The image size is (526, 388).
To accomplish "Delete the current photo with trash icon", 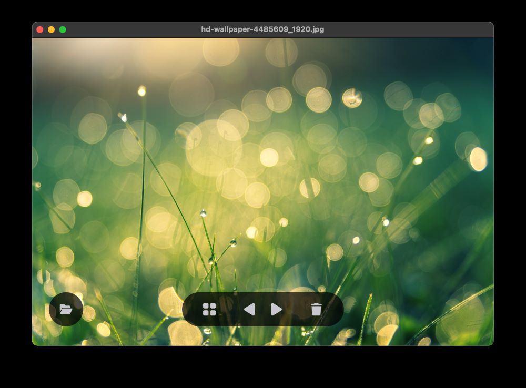I will 316,309.
